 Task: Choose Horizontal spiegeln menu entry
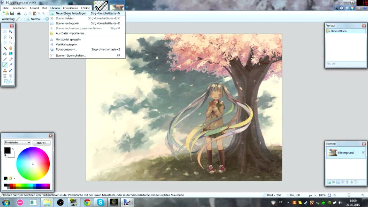[x=87, y=39]
